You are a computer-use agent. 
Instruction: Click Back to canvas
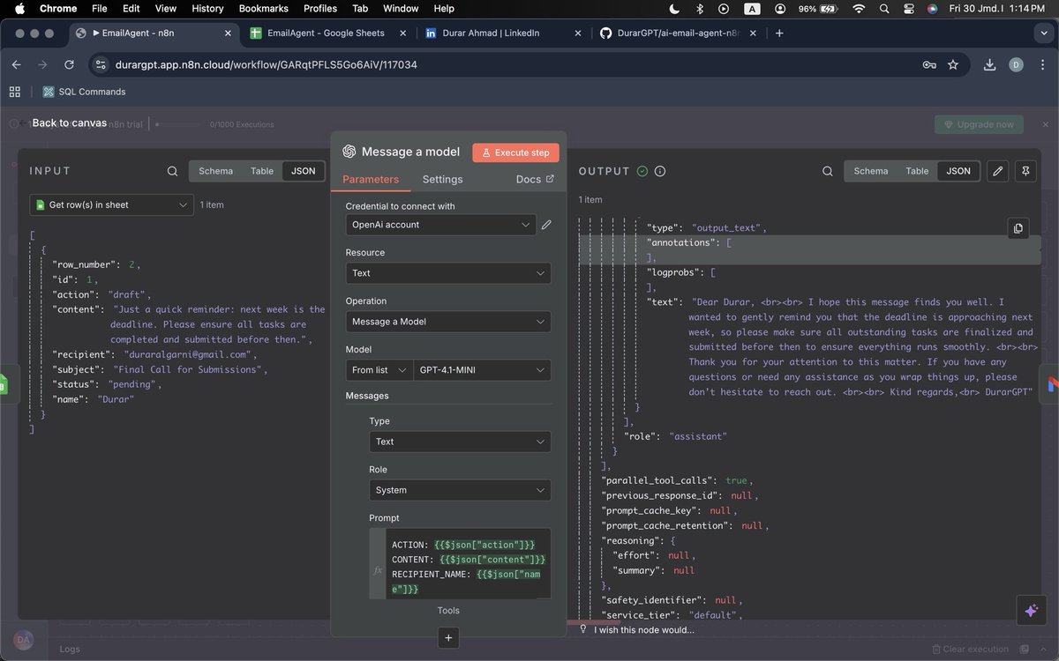(x=70, y=123)
